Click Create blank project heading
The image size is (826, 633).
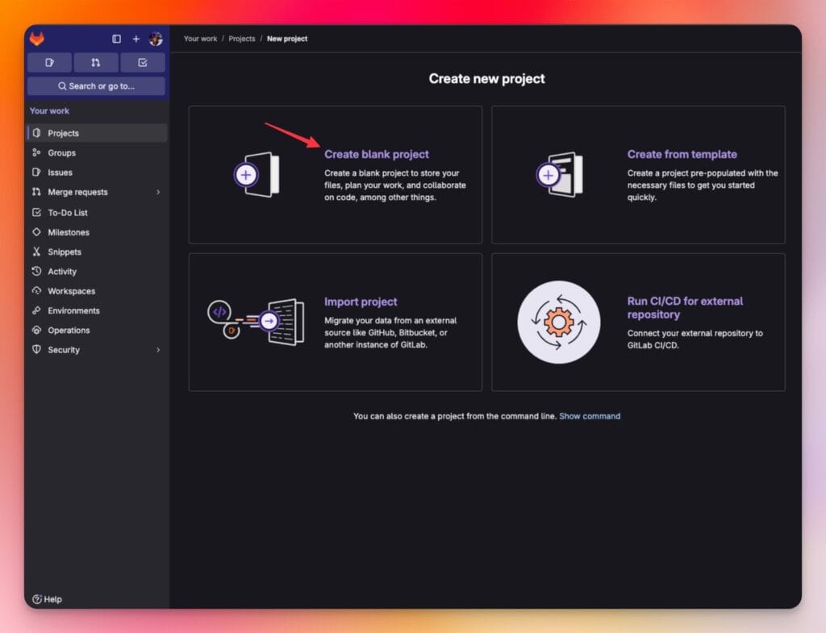(x=377, y=154)
